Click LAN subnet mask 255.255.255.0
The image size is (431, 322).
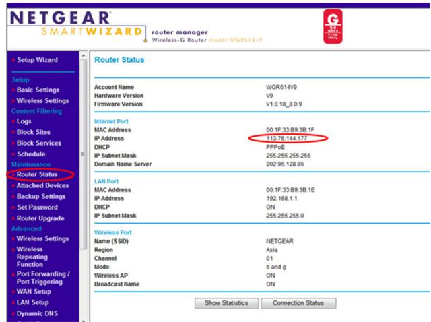click(x=285, y=216)
